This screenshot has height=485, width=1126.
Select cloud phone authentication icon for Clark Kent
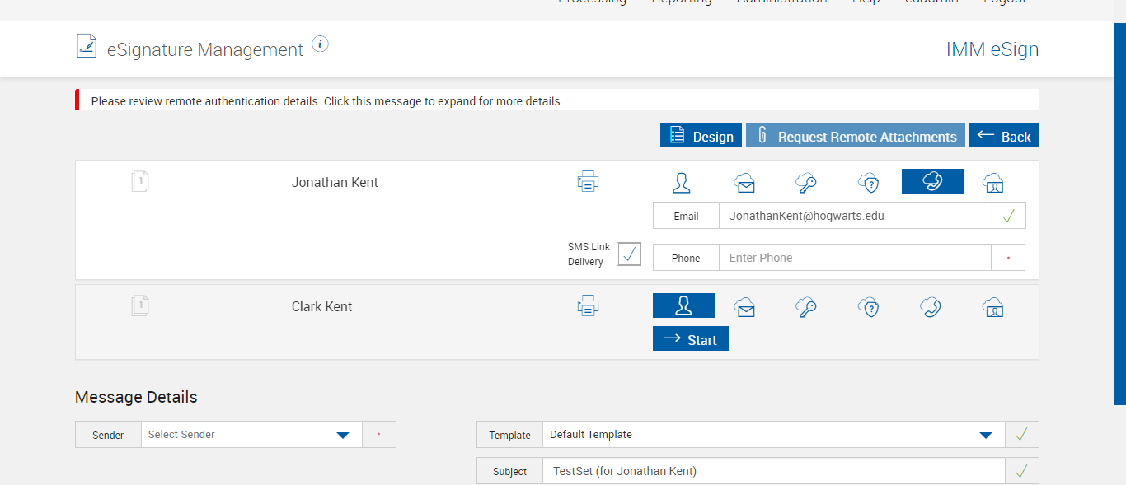tap(931, 307)
